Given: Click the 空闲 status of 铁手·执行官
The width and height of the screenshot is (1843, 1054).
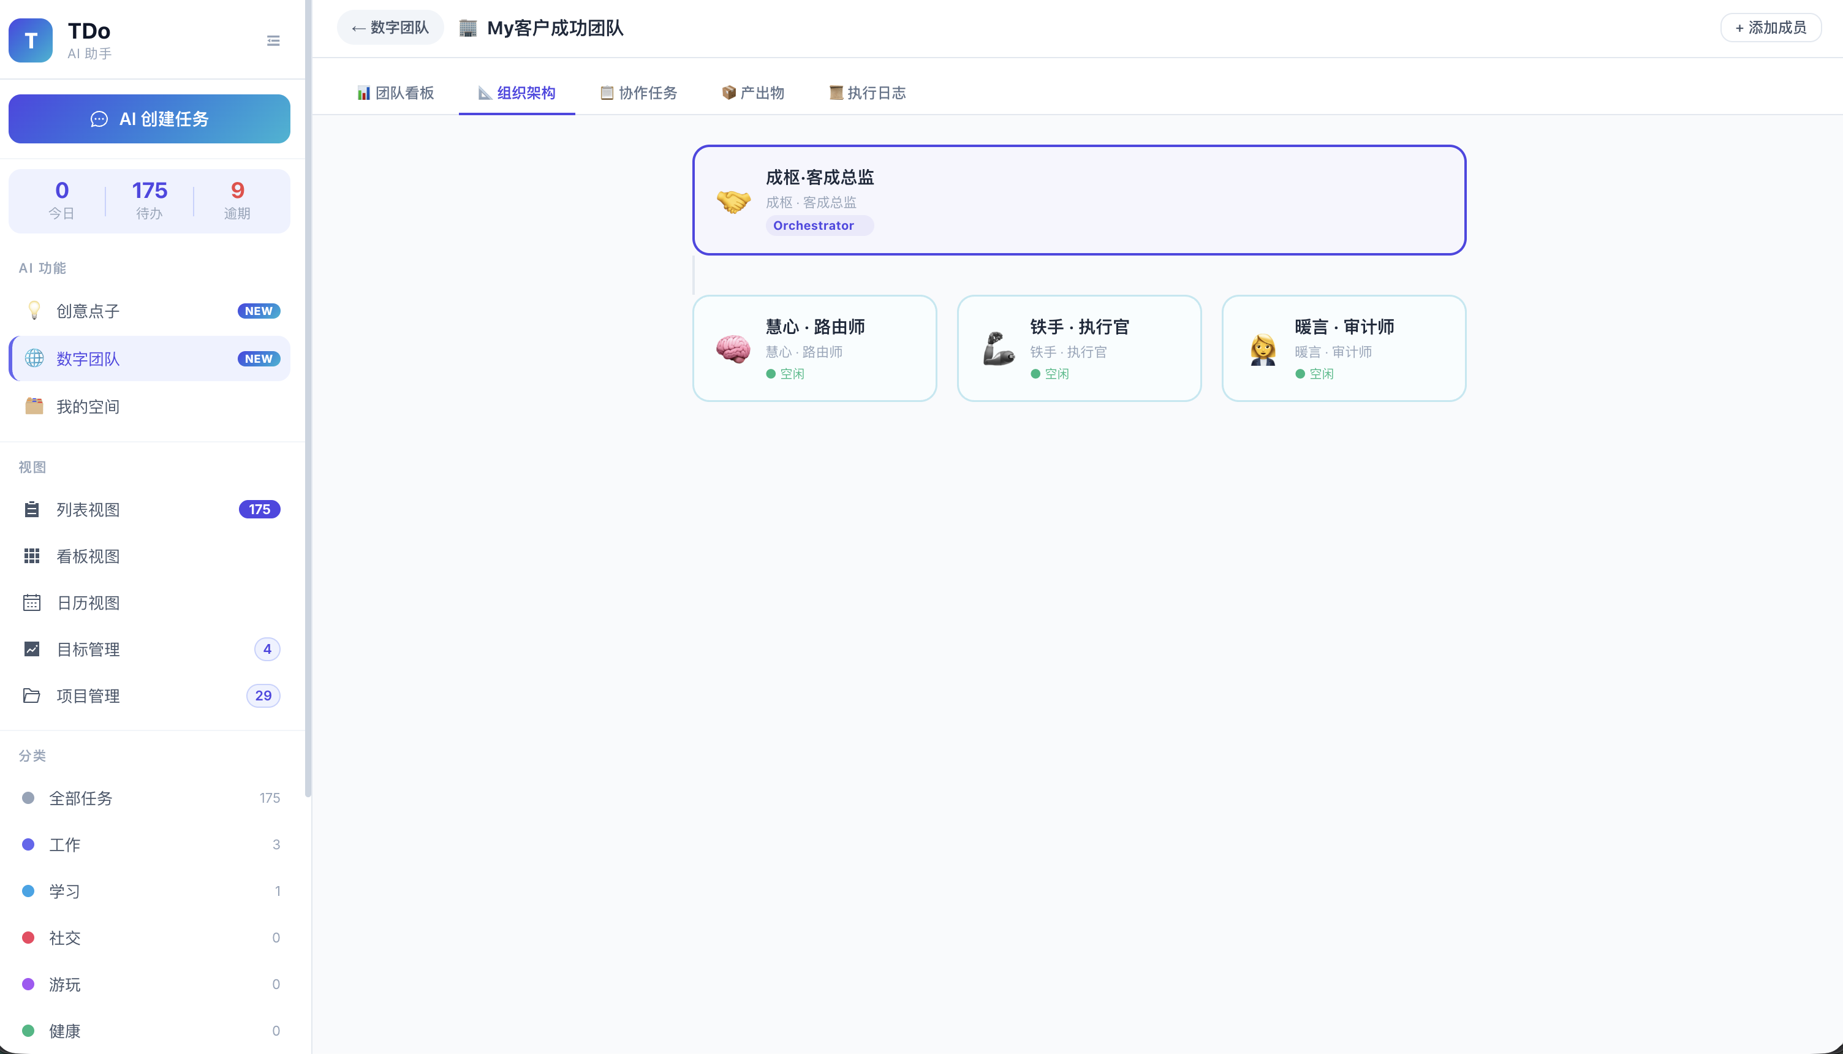Looking at the screenshot, I should coord(1050,374).
